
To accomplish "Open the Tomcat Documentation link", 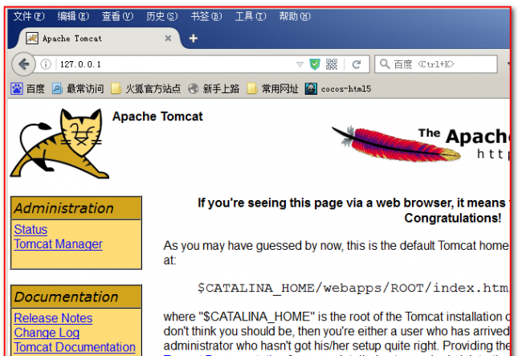I will (x=75, y=347).
